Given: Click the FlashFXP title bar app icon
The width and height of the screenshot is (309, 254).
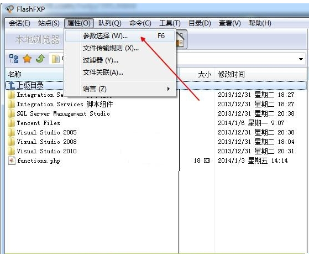Looking at the screenshot, I should [9, 9].
